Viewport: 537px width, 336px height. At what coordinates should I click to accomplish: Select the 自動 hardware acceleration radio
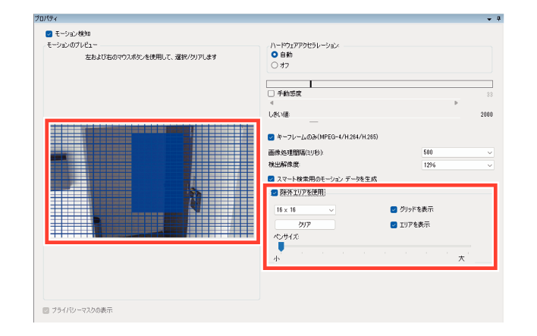click(275, 55)
